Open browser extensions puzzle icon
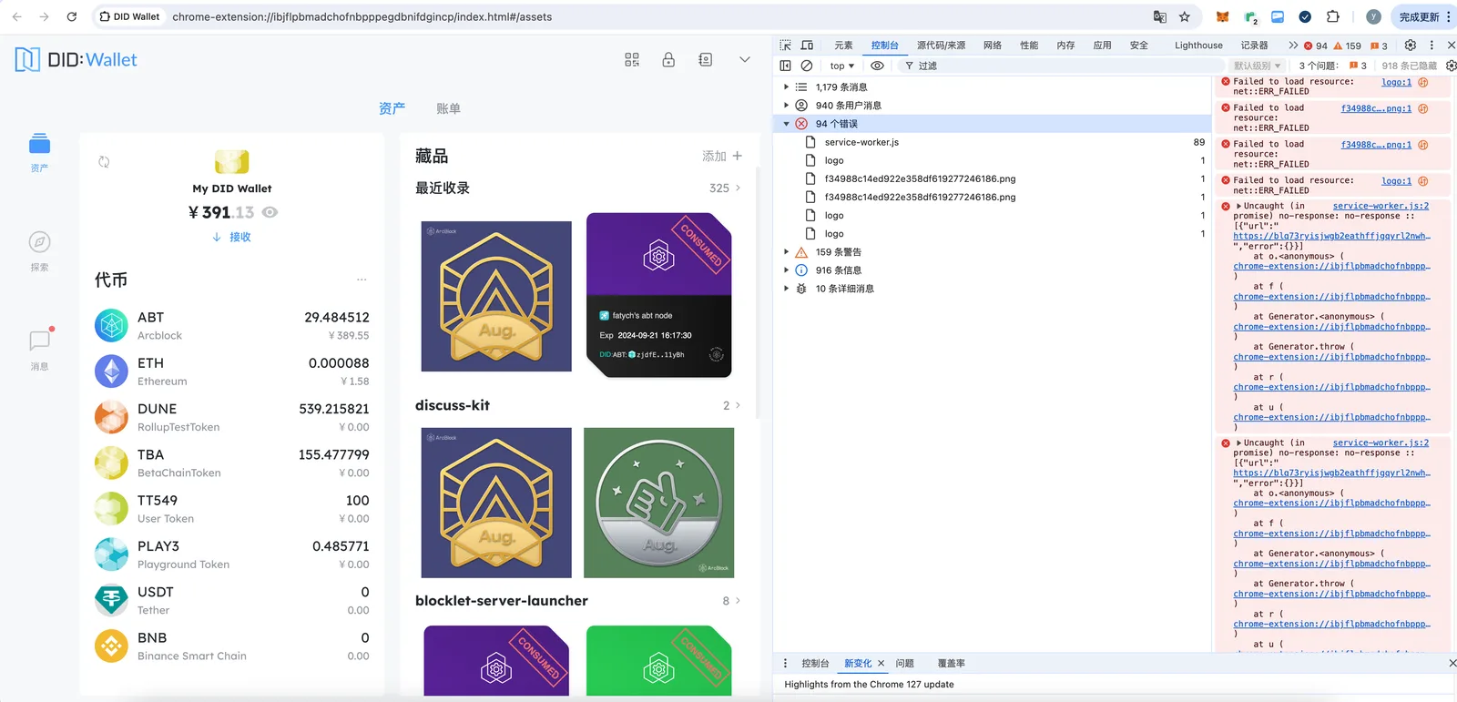The height and width of the screenshot is (702, 1457). (1332, 16)
